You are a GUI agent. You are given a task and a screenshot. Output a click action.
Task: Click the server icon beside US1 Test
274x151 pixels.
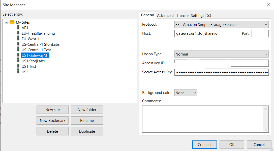pos(18,66)
